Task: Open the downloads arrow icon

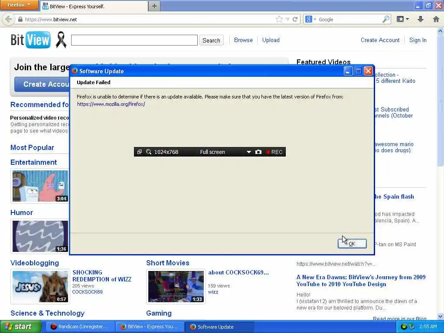Action: coord(421,19)
